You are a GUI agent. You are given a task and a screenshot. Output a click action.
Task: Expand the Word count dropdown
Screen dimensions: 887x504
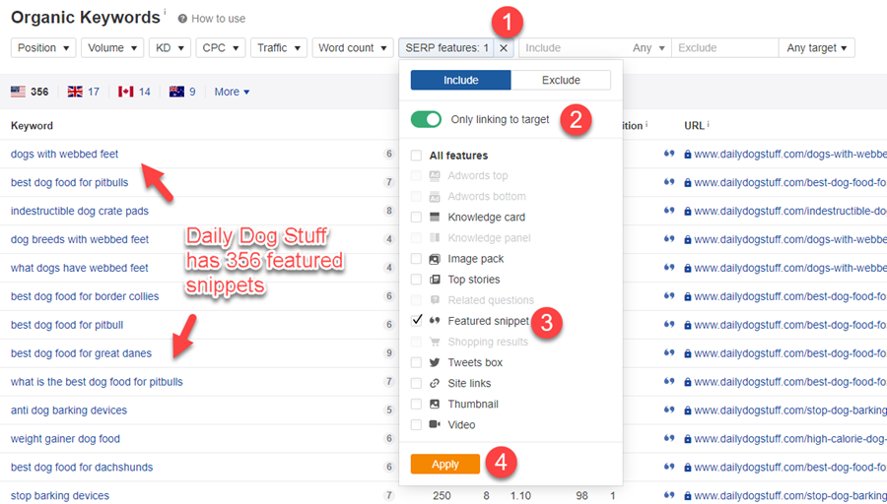click(352, 48)
